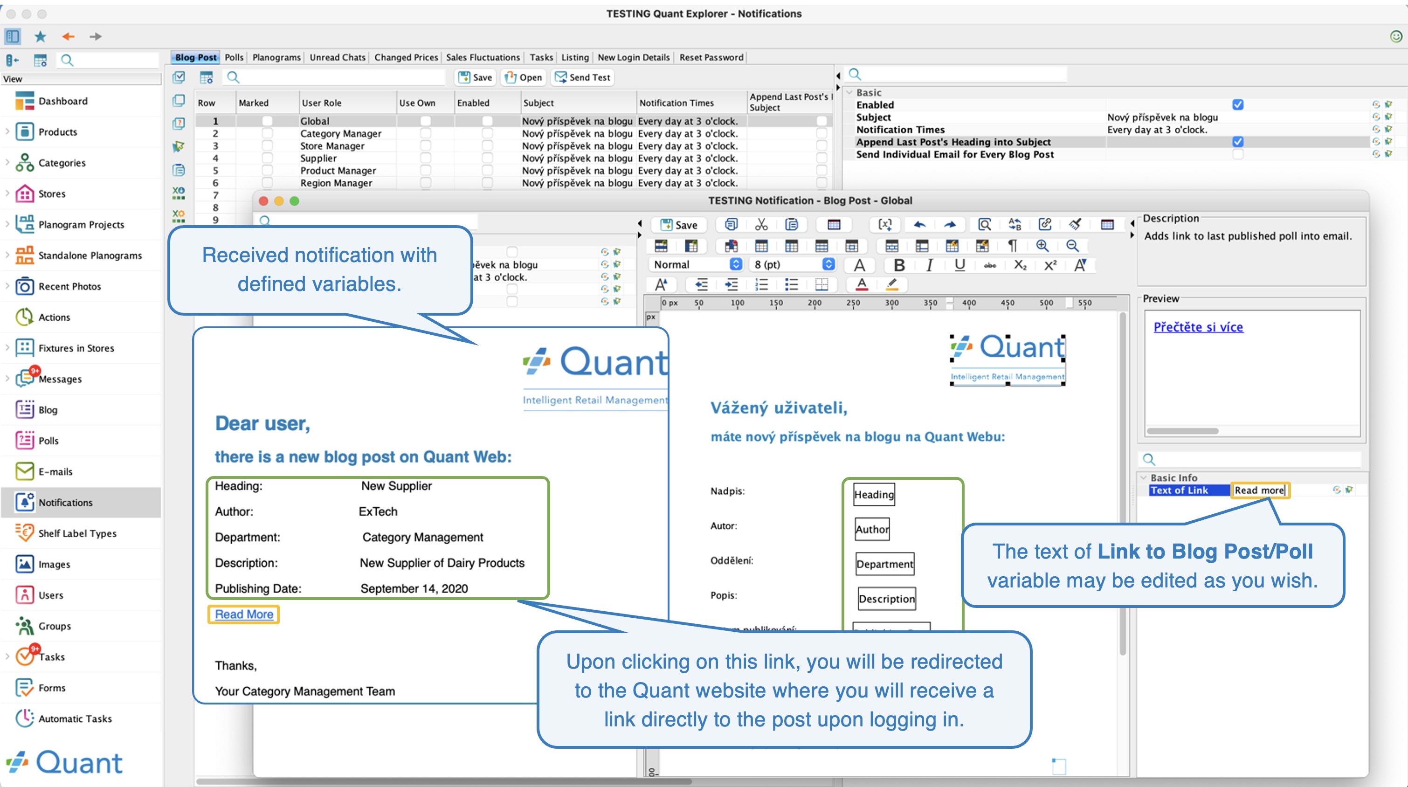
Task: Check the Enabled box in the Store Manager row
Action: pos(487,146)
